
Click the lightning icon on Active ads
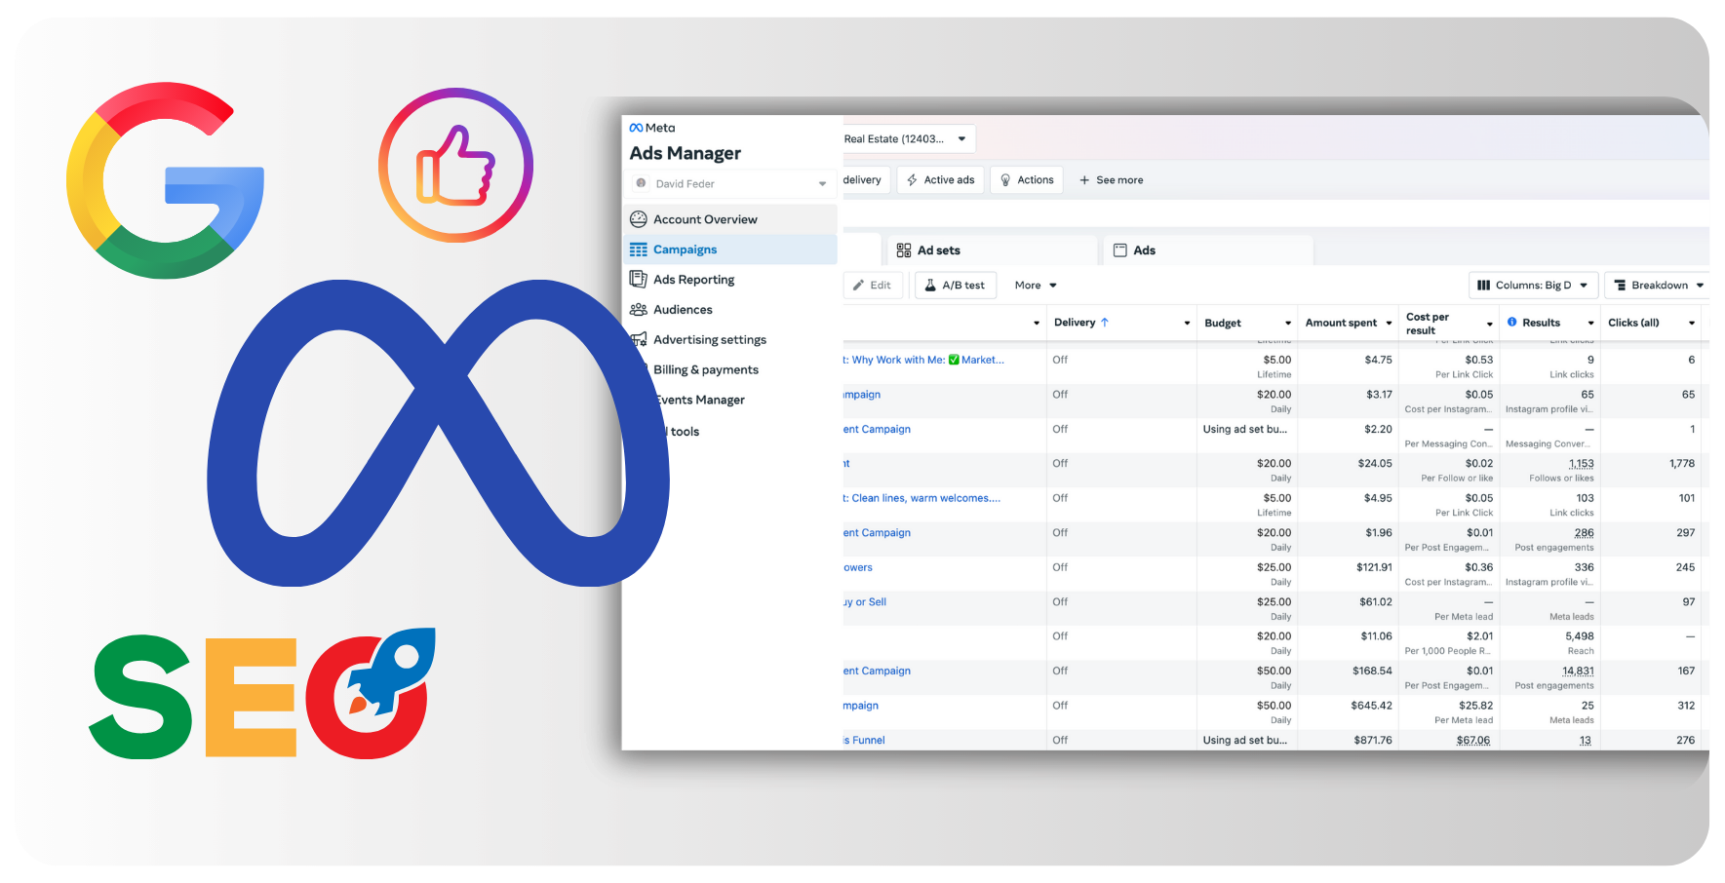pyautogui.click(x=912, y=180)
